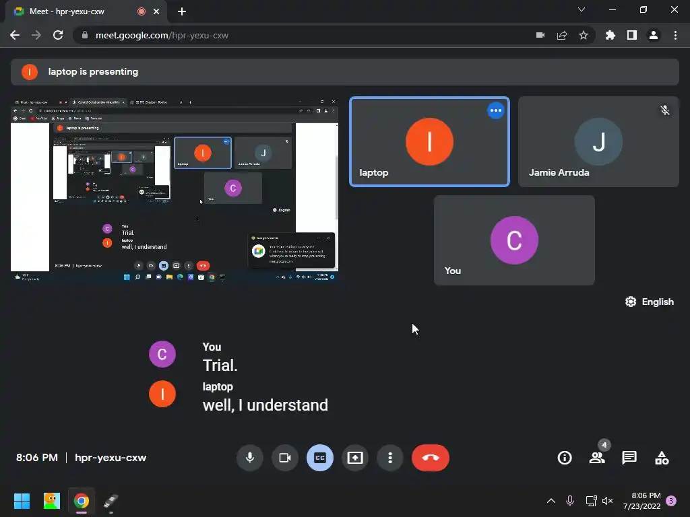
Task: Click the meeting code hpr-yexu-cxw text
Action: [111, 458]
